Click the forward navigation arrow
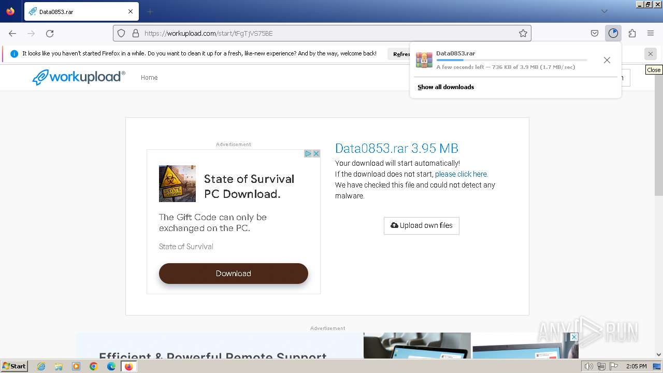Viewport: 663px width, 373px height. point(31,33)
